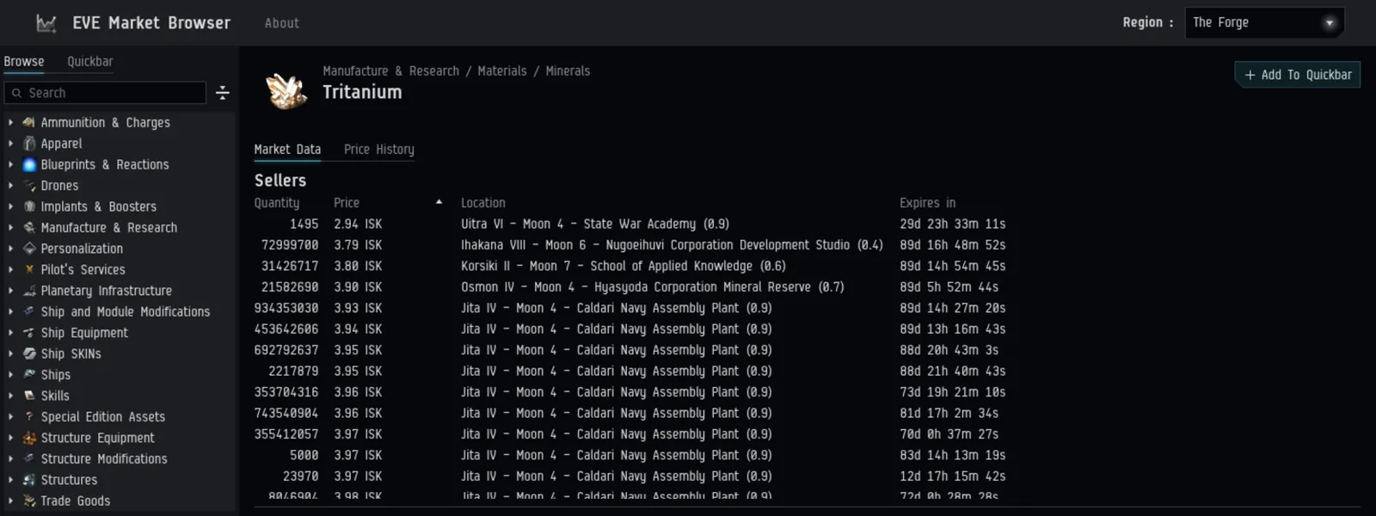Viewport: 1376px width, 516px height.
Task: Click the Apparel category icon
Action: coord(29,144)
